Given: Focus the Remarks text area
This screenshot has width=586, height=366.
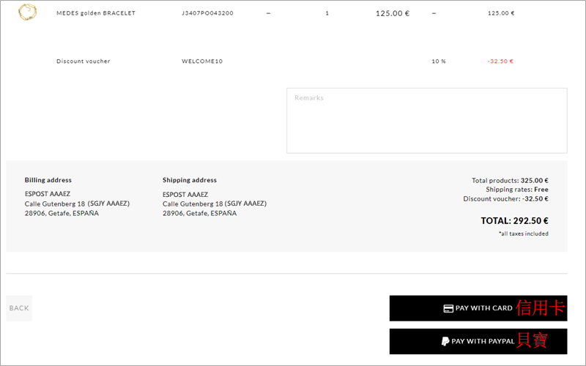Looking at the screenshot, I should pos(427,121).
